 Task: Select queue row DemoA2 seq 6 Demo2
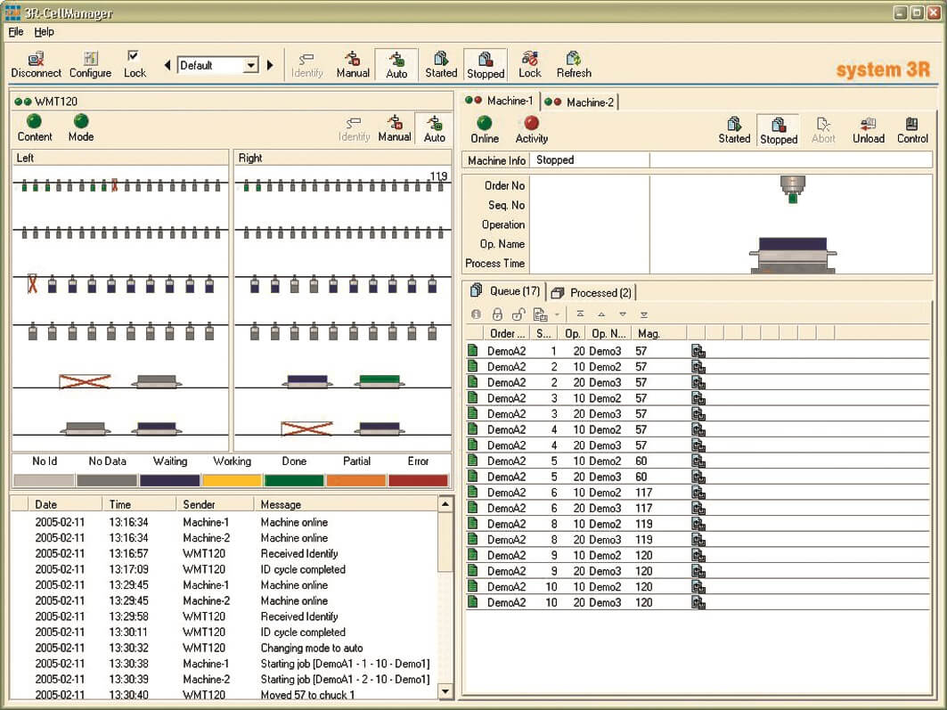698,492
